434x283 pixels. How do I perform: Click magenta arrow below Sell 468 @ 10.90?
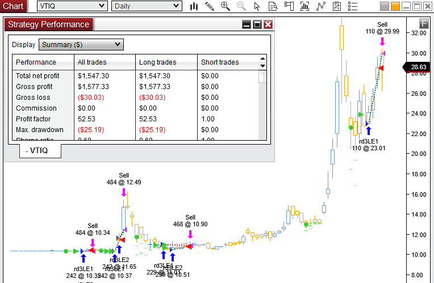click(190, 234)
